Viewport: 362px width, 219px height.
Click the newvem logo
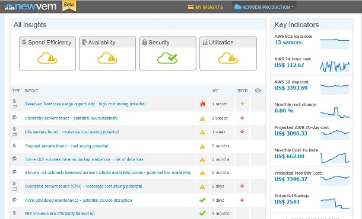(30, 7)
